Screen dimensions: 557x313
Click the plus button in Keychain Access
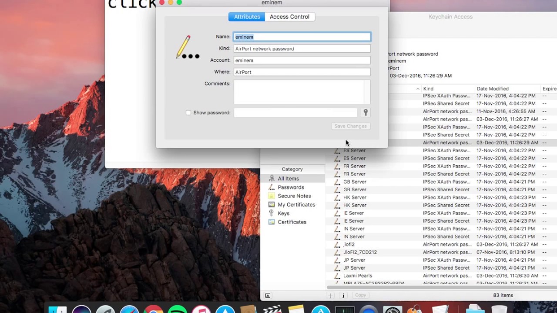pyautogui.click(x=330, y=295)
